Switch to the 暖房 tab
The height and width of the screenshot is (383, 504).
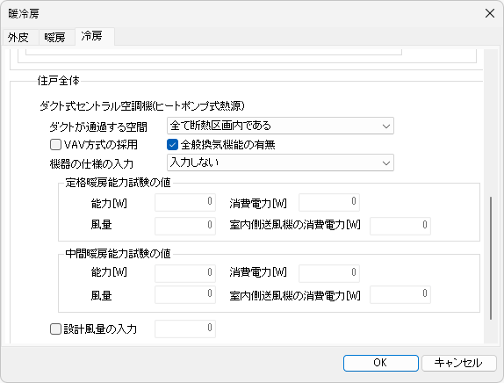55,37
